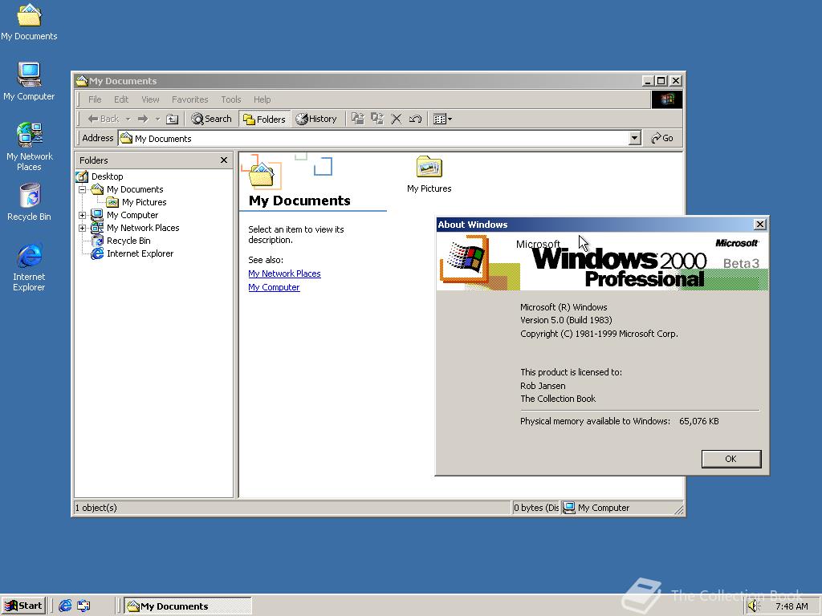Select Desktop in the folder tree
Screen dimensions: 822x616
coord(107,176)
